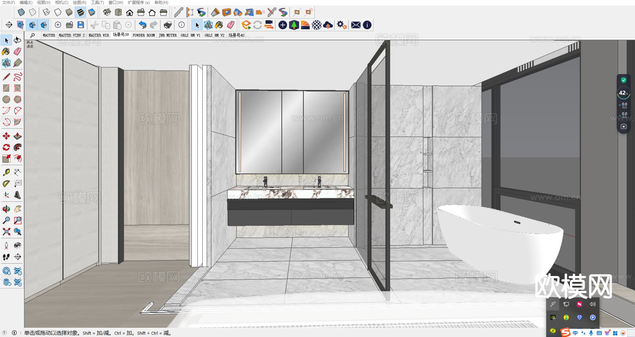Toggle Monochrome face style
This screenshot has width=635, height=337.
point(92,13)
